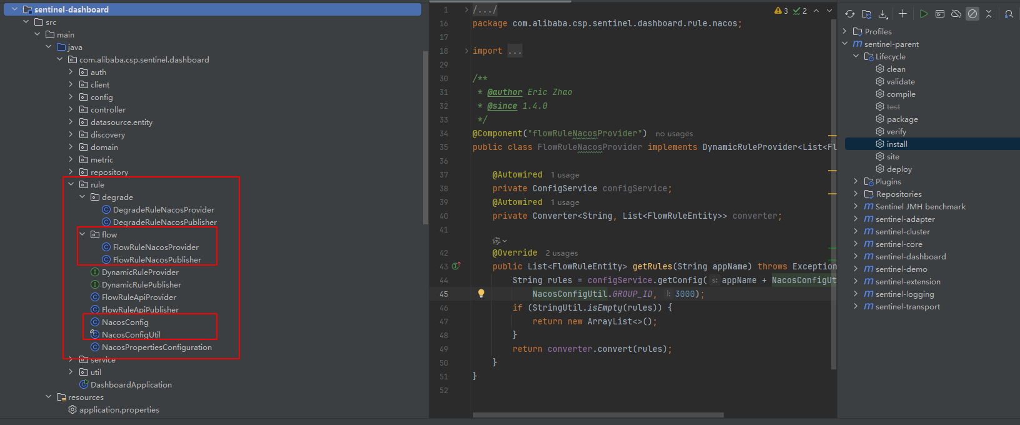Click GROUP_ID constant in editor

[632, 294]
